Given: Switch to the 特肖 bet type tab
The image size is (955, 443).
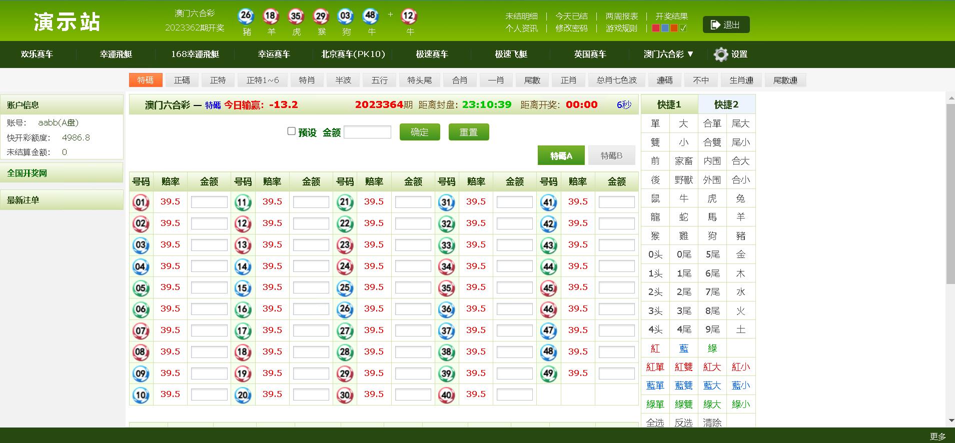Looking at the screenshot, I should (x=307, y=80).
